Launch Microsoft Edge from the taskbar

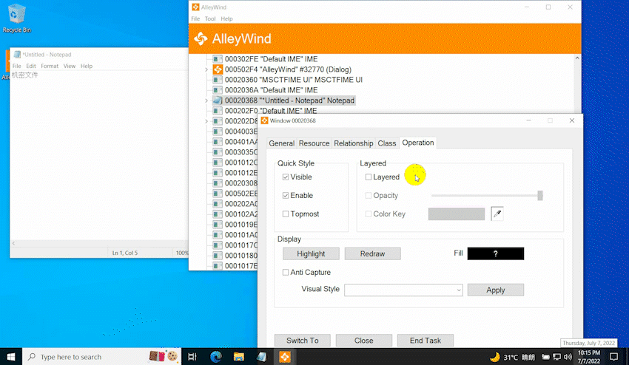click(x=216, y=357)
